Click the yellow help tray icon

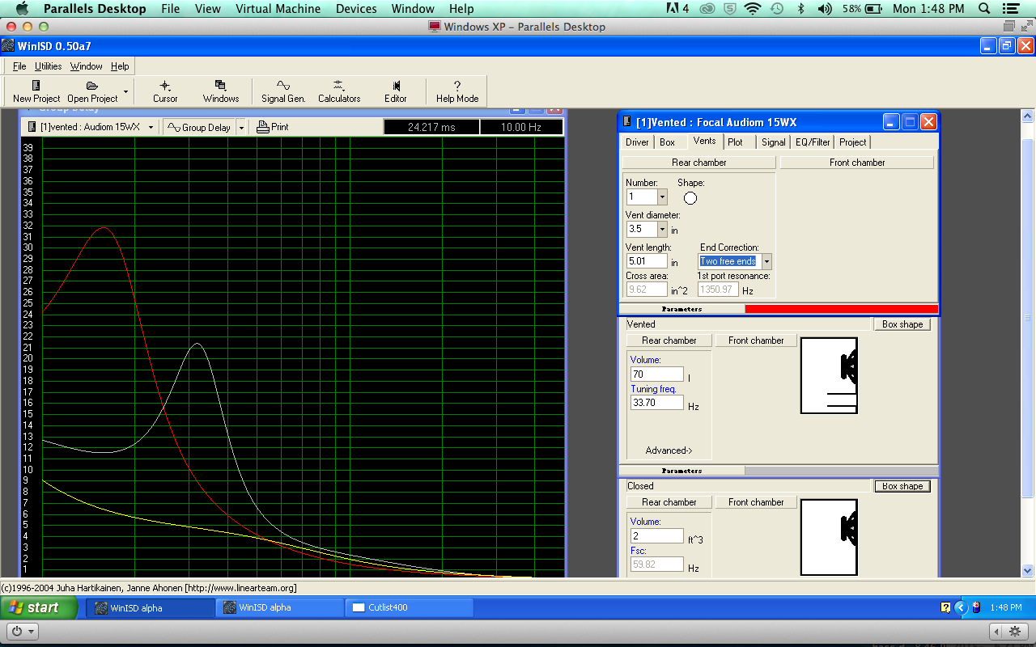945,607
